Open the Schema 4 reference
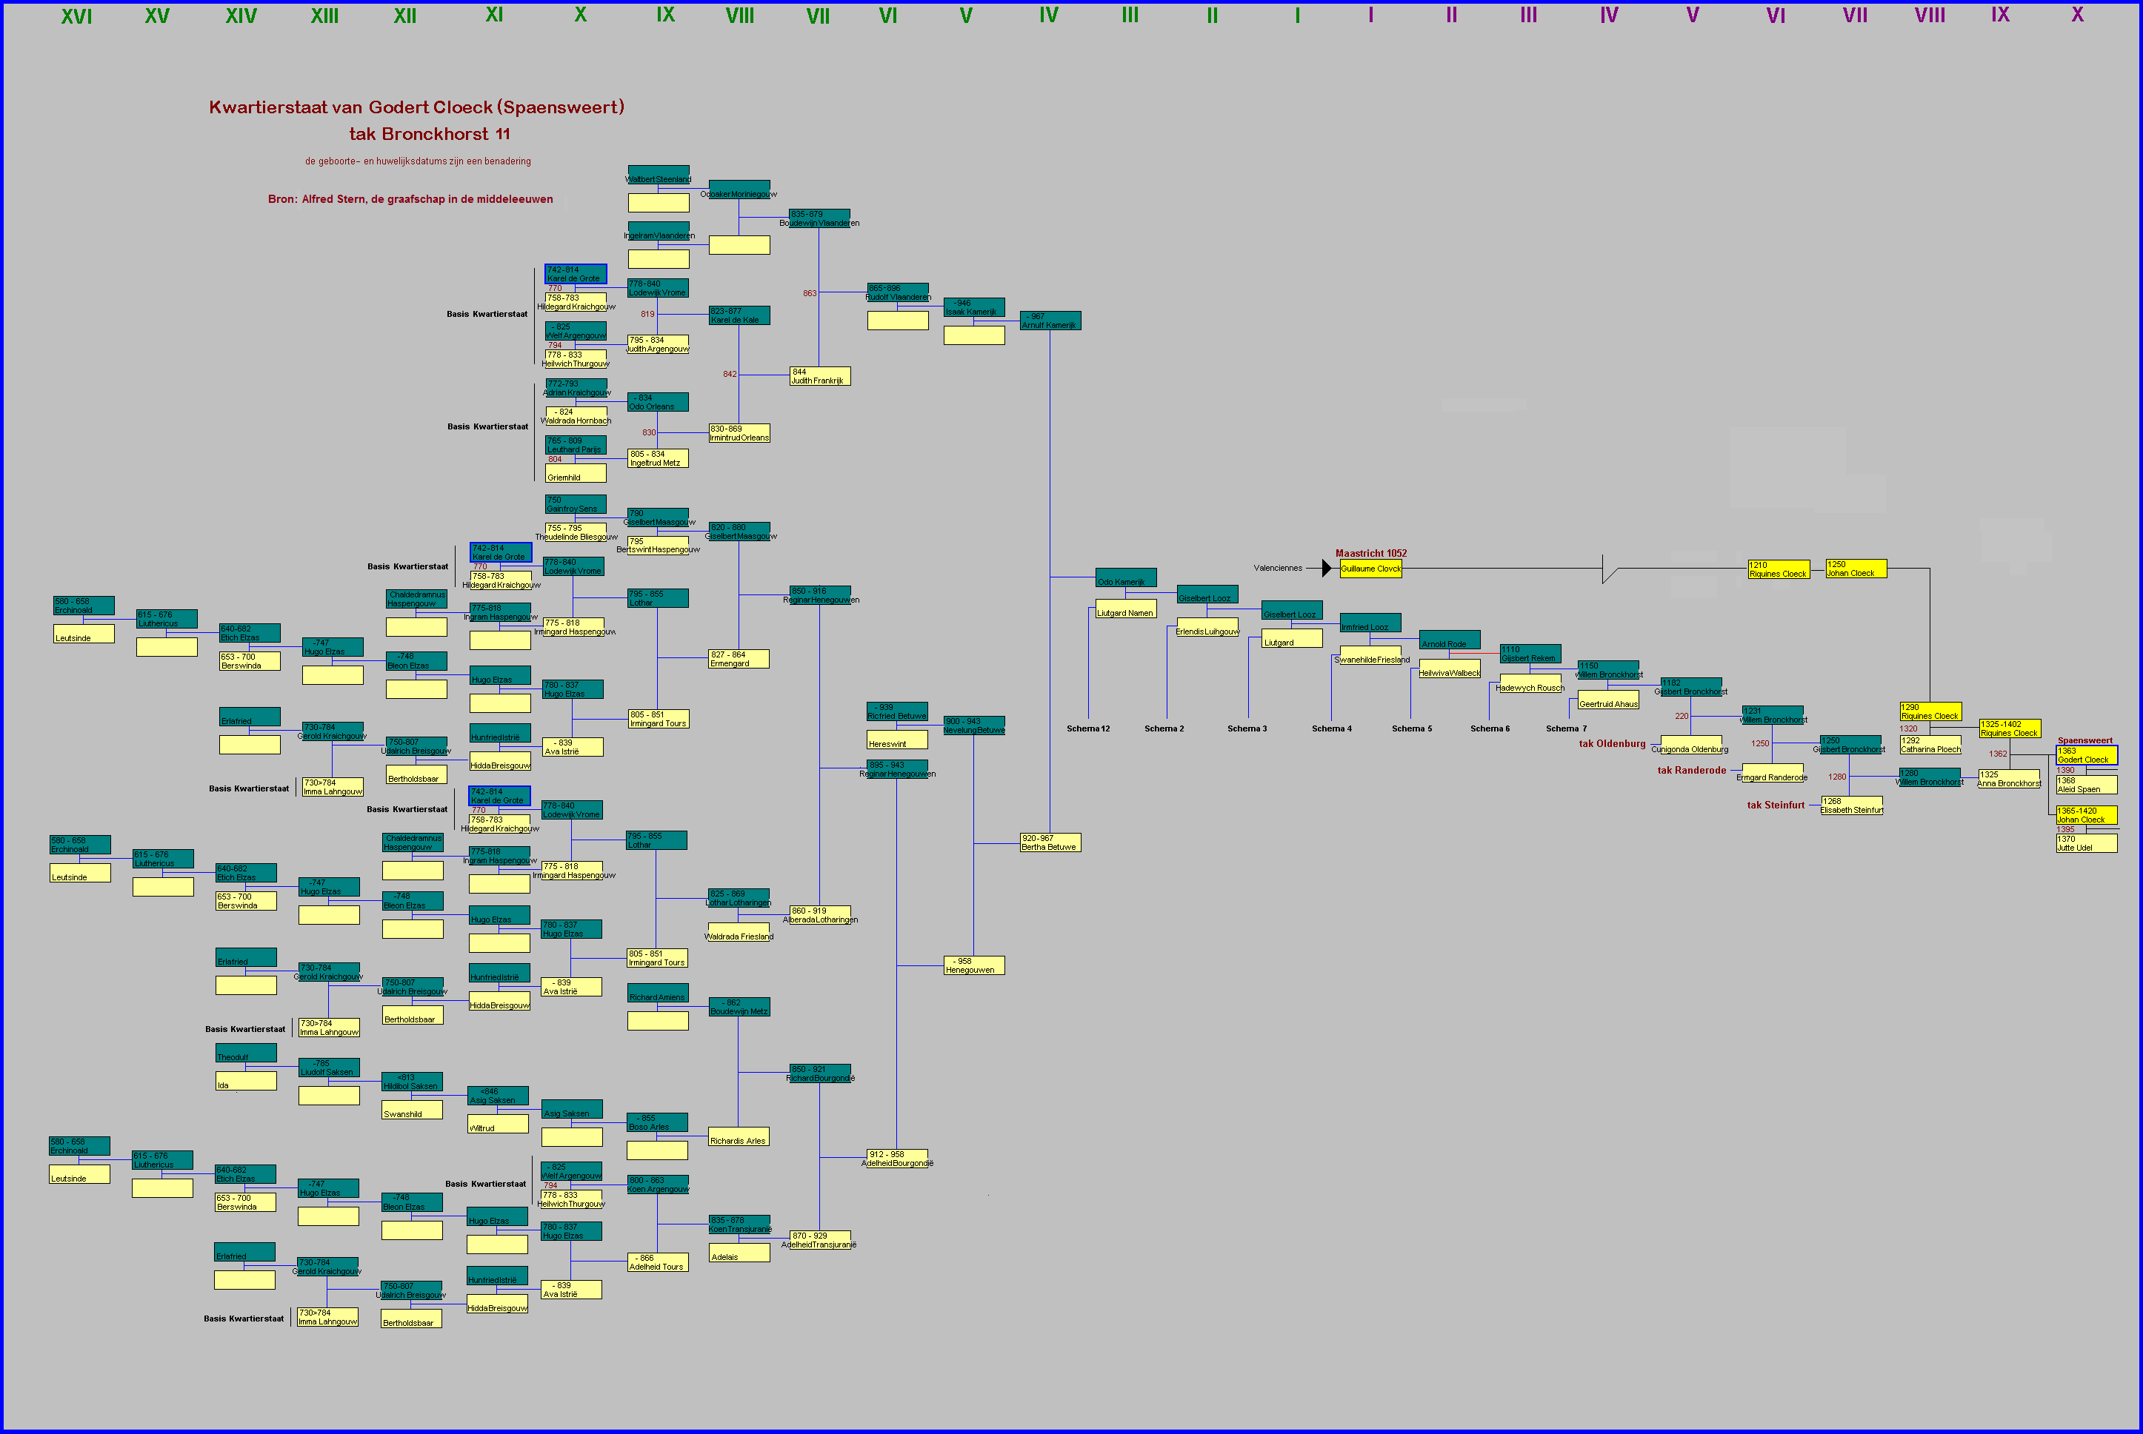The image size is (2143, 1434). (x=1331, y=729)
